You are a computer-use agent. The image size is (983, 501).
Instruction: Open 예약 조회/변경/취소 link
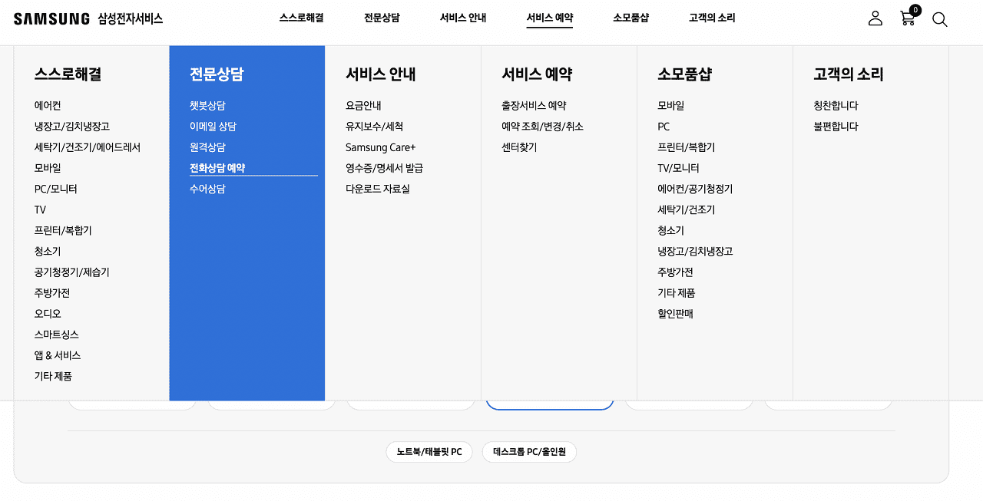(x=542, y=127)
